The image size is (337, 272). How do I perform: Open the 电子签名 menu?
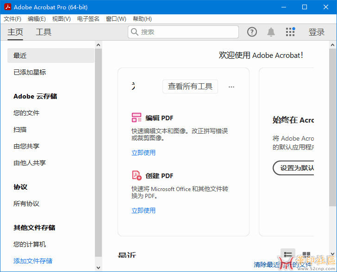coord(88,19)
